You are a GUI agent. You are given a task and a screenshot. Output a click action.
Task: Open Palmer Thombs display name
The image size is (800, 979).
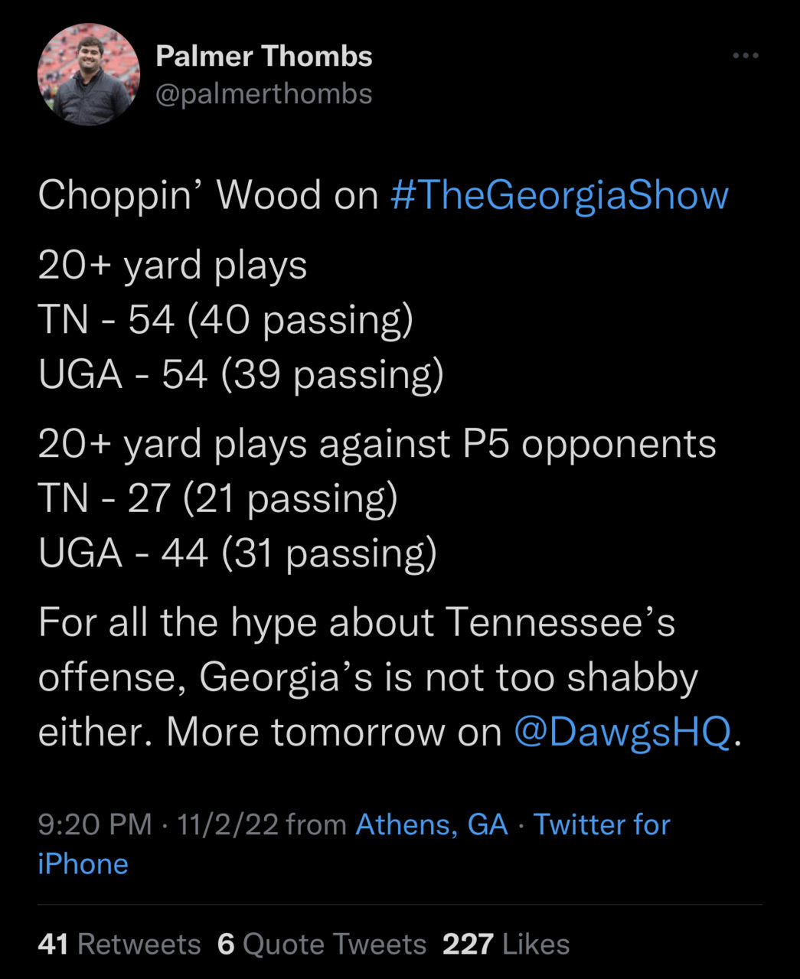click(x=264, y=57)
